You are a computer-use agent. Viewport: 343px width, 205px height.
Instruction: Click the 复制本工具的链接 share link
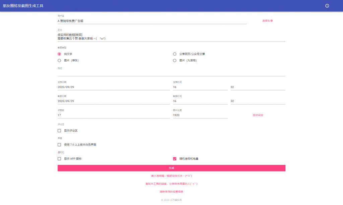[171, 184]
